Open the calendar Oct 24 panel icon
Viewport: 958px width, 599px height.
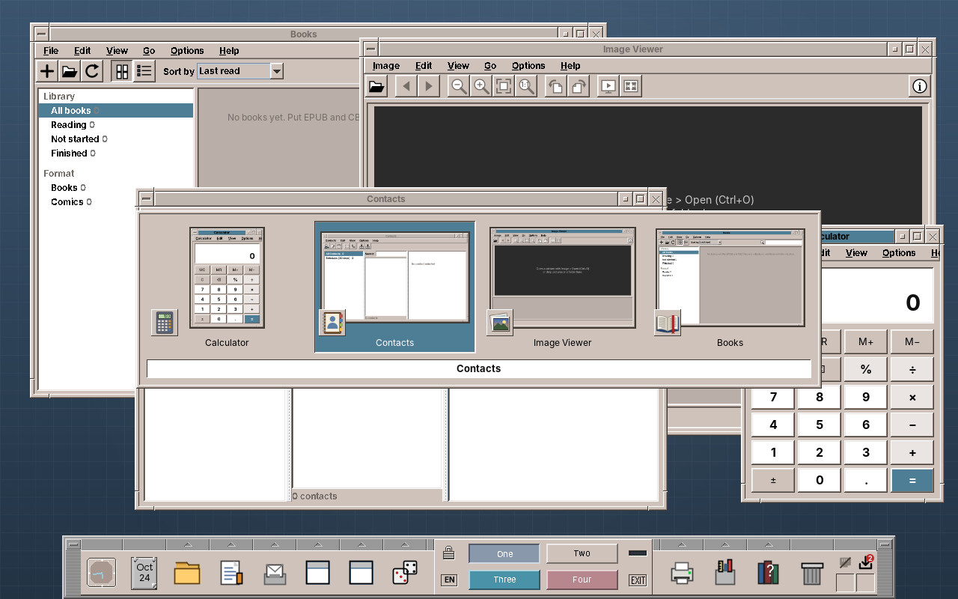(x=144, y=573)
